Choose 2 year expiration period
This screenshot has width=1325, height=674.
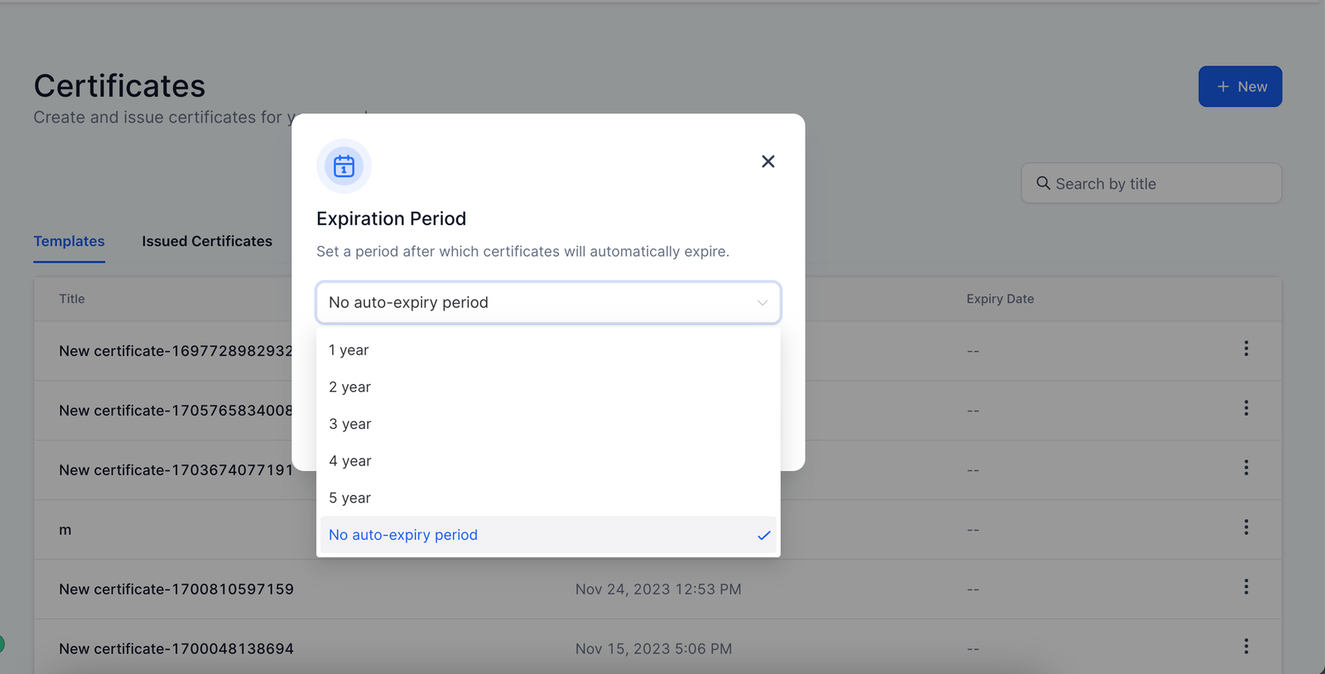(x=349, y=388)
